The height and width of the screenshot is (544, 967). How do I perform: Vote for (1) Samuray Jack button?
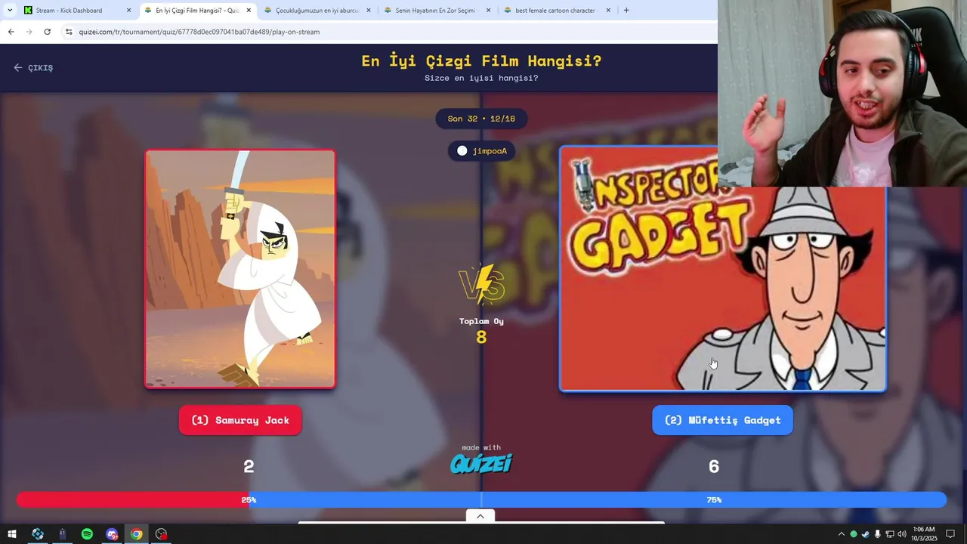pyautogui.click(x=240, y=420)
